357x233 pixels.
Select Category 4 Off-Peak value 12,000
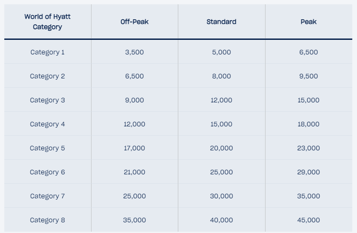coord(134,124)
